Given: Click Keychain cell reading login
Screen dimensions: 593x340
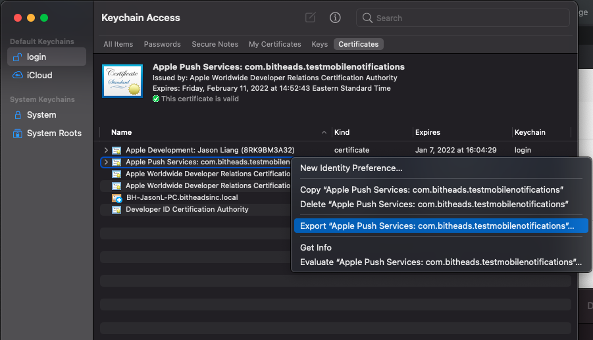Looking at the screenshot, I should (523, 150).
